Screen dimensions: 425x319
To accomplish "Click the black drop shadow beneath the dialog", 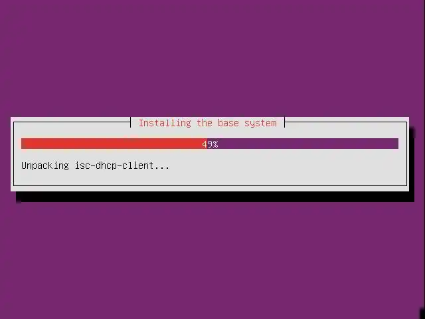I will click(215, 197).
